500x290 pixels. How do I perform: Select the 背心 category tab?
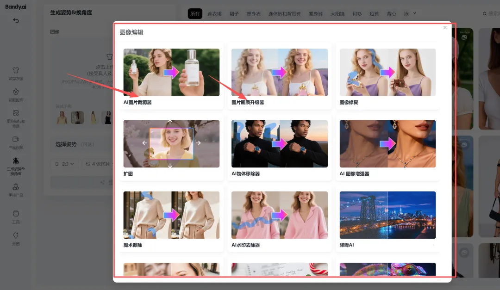[x=391, y=14]
